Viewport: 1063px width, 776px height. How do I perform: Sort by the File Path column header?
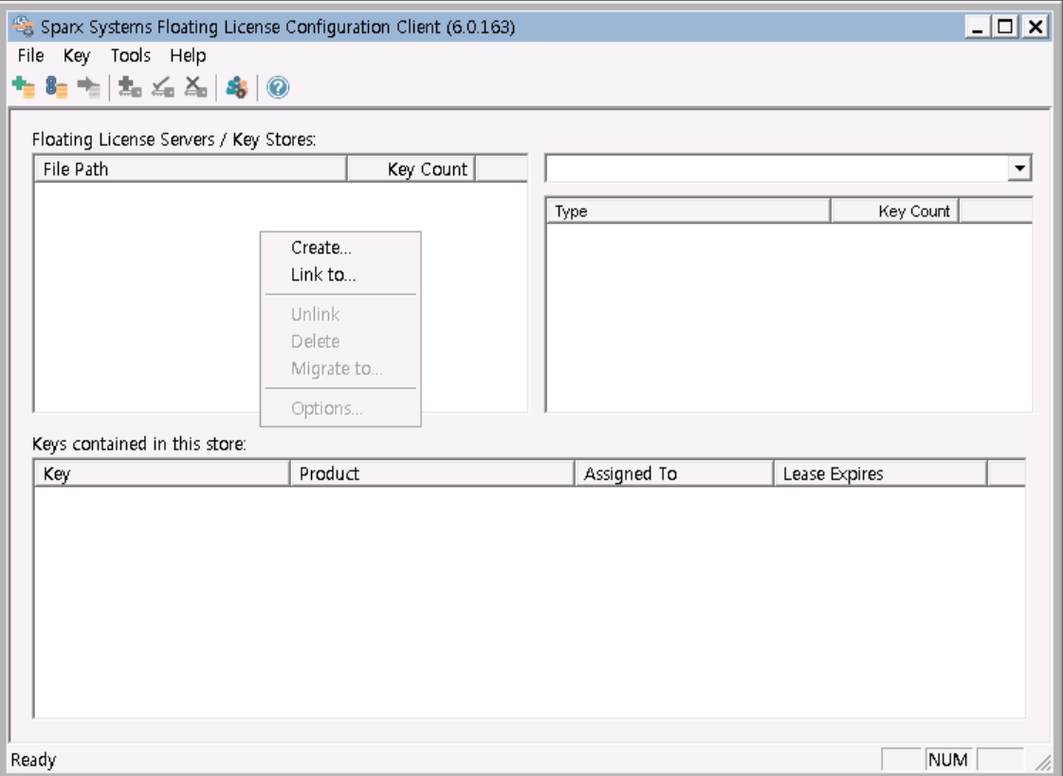(191, 169)
